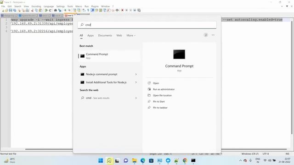Select the Apps filter tab in search
Screen dimensions: 294x165
[90, 35]
